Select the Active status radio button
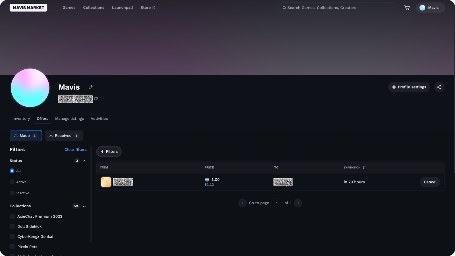Image resolution: width=455 pixels, height=256 pixels. [x=12, y=182]
